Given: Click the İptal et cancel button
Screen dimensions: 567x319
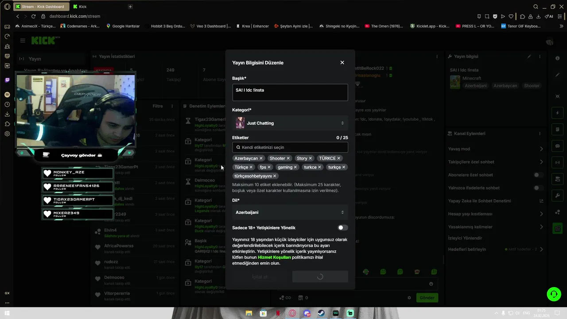Looking at the screenshot, I should (x=260, y=276).
